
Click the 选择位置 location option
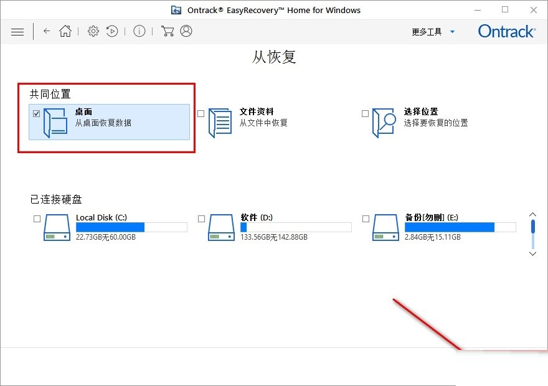coord(421,117)
